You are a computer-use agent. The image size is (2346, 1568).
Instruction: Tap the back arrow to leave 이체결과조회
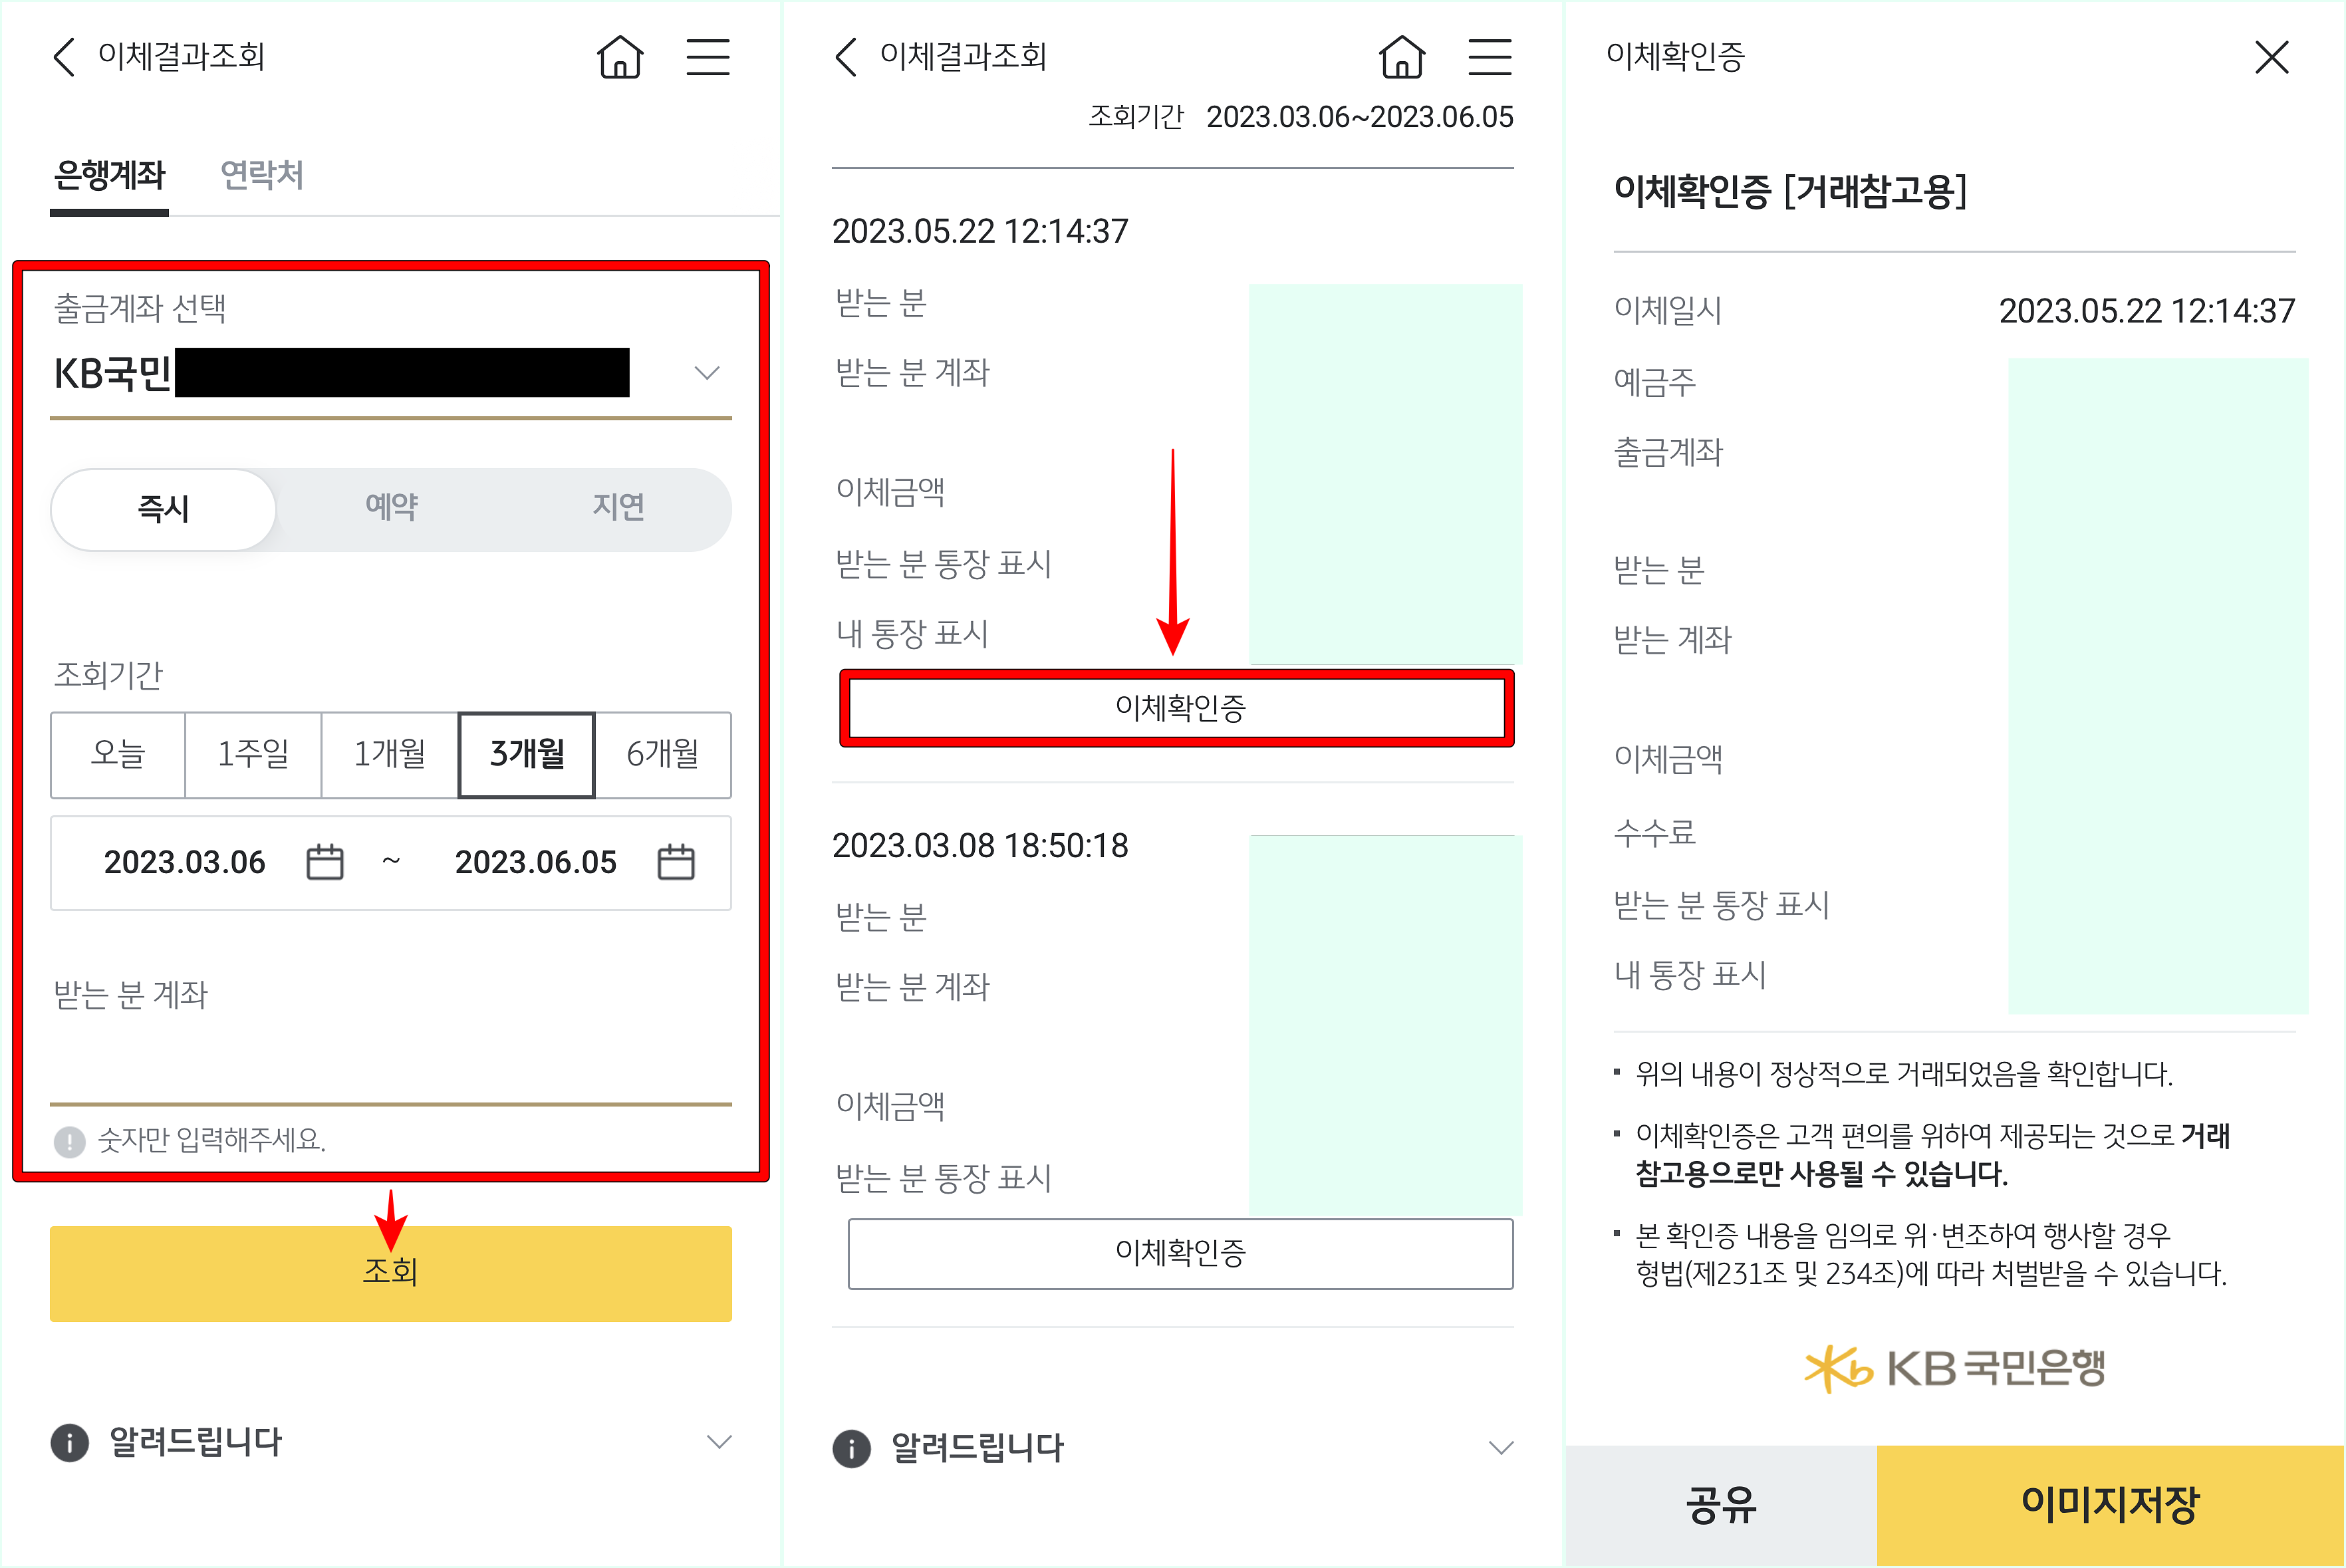(x=63, y=58)
